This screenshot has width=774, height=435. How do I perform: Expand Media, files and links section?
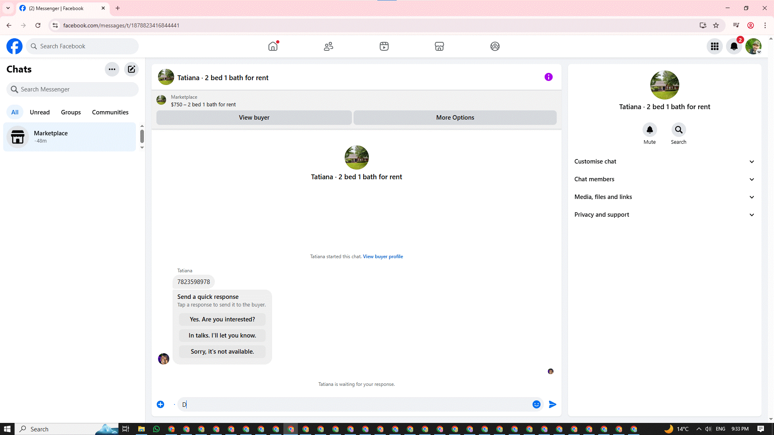point(665,197)
